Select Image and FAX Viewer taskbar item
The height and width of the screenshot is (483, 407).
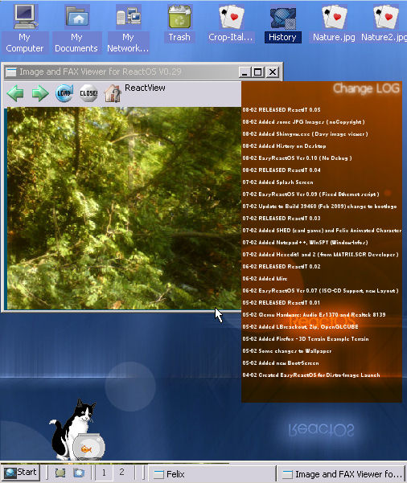point(341,474)
